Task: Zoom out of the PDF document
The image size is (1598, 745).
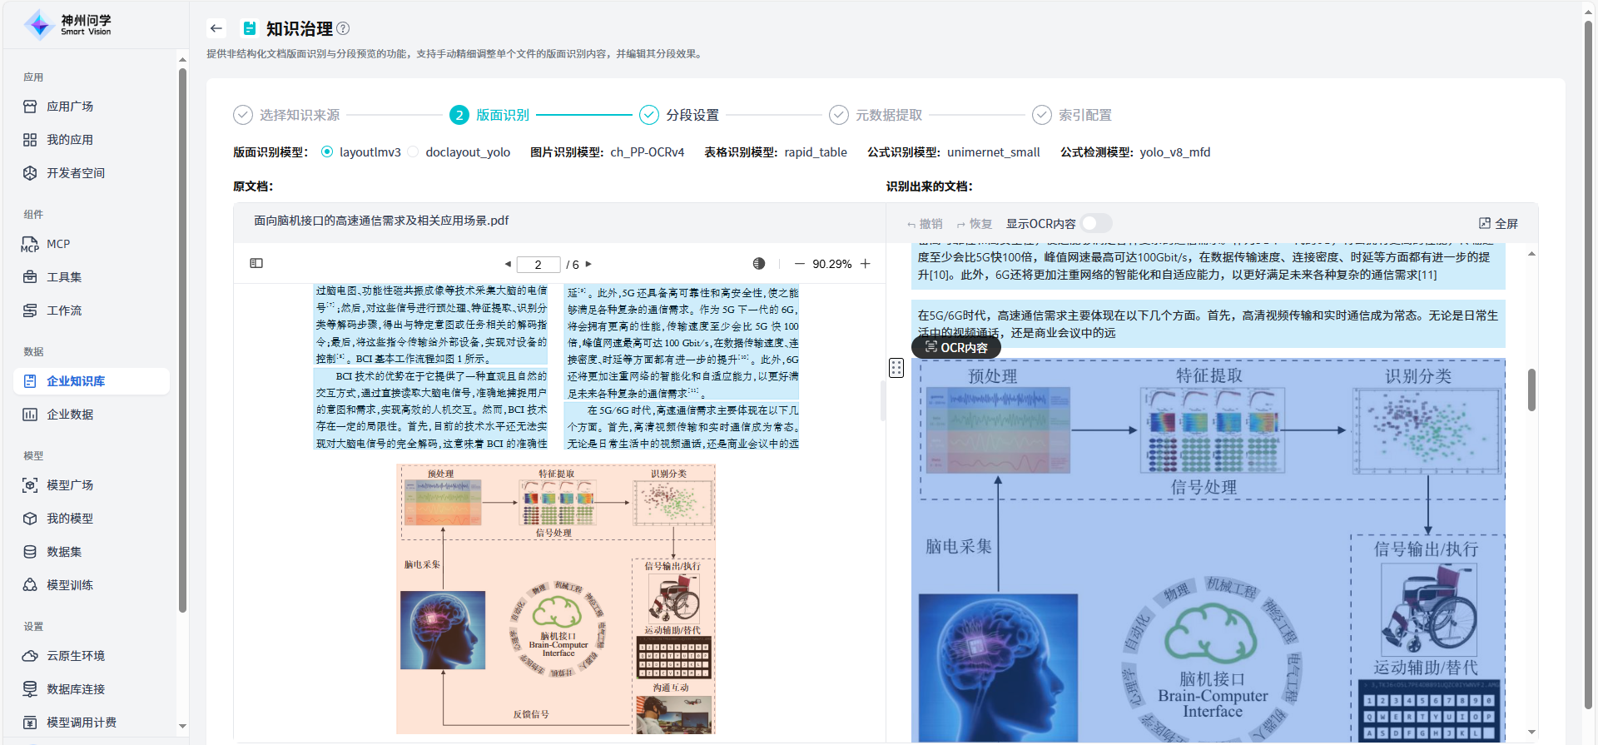Action: 799,264
